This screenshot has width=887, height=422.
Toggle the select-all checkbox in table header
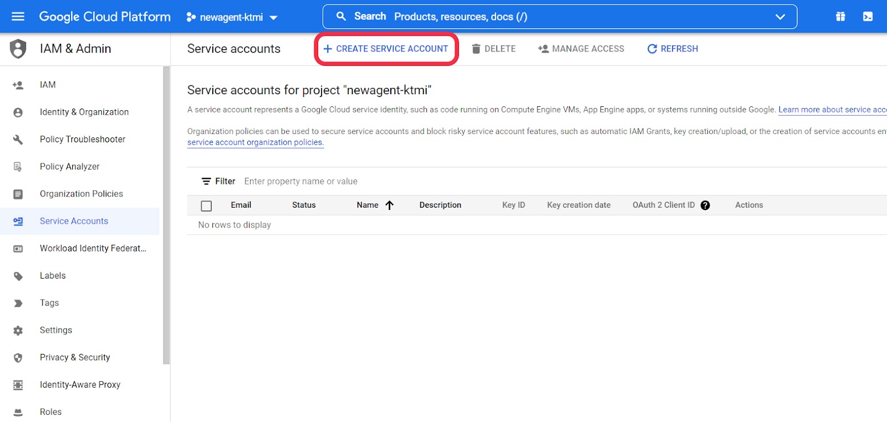[206, 206]
